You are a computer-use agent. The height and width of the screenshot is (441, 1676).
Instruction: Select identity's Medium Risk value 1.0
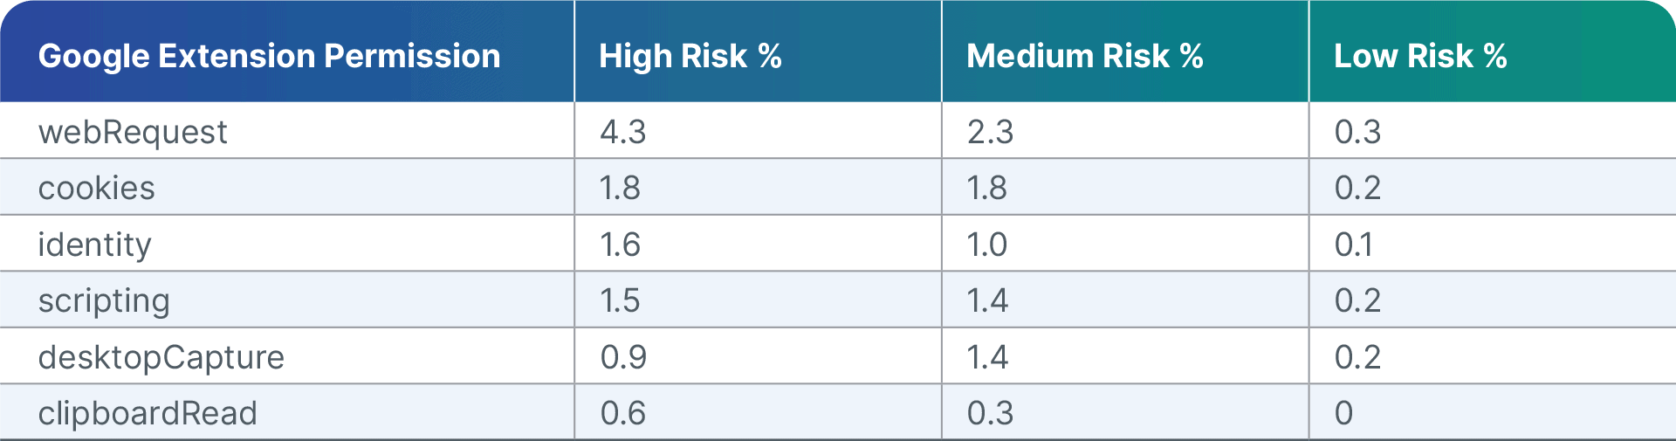986,245
